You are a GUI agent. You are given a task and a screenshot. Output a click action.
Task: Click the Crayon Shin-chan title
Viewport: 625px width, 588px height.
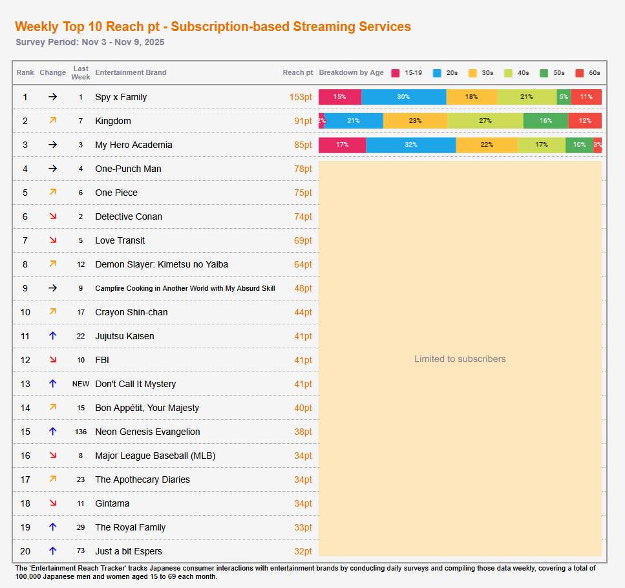coord(131,312)
